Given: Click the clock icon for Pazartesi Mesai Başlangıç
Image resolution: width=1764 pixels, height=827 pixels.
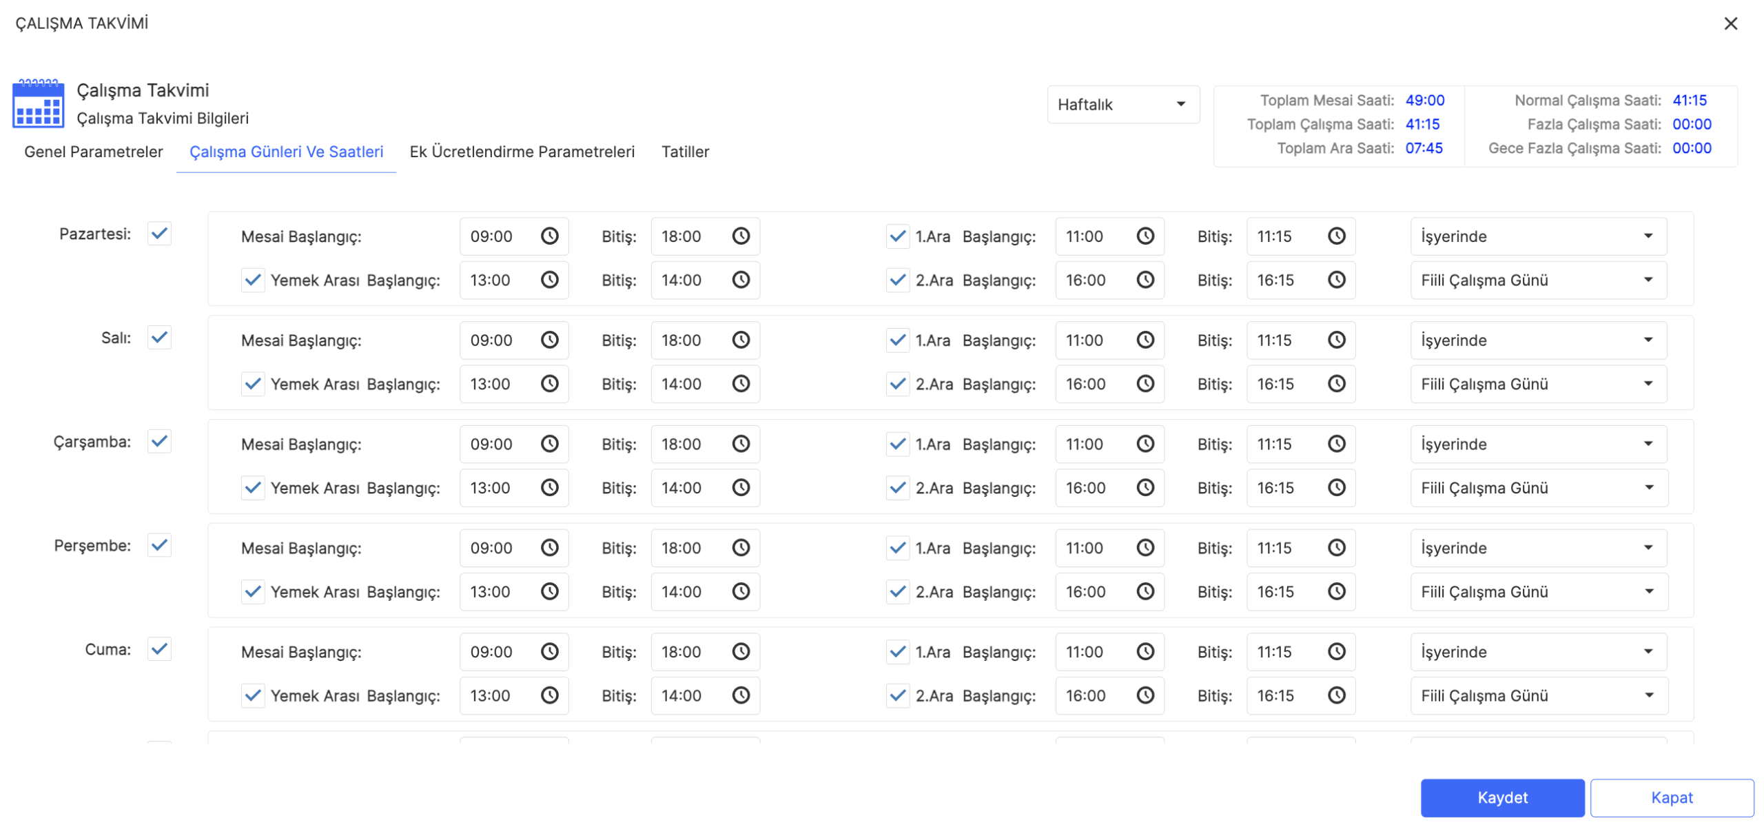Looking at the screenshot, I should pos(549,236).
